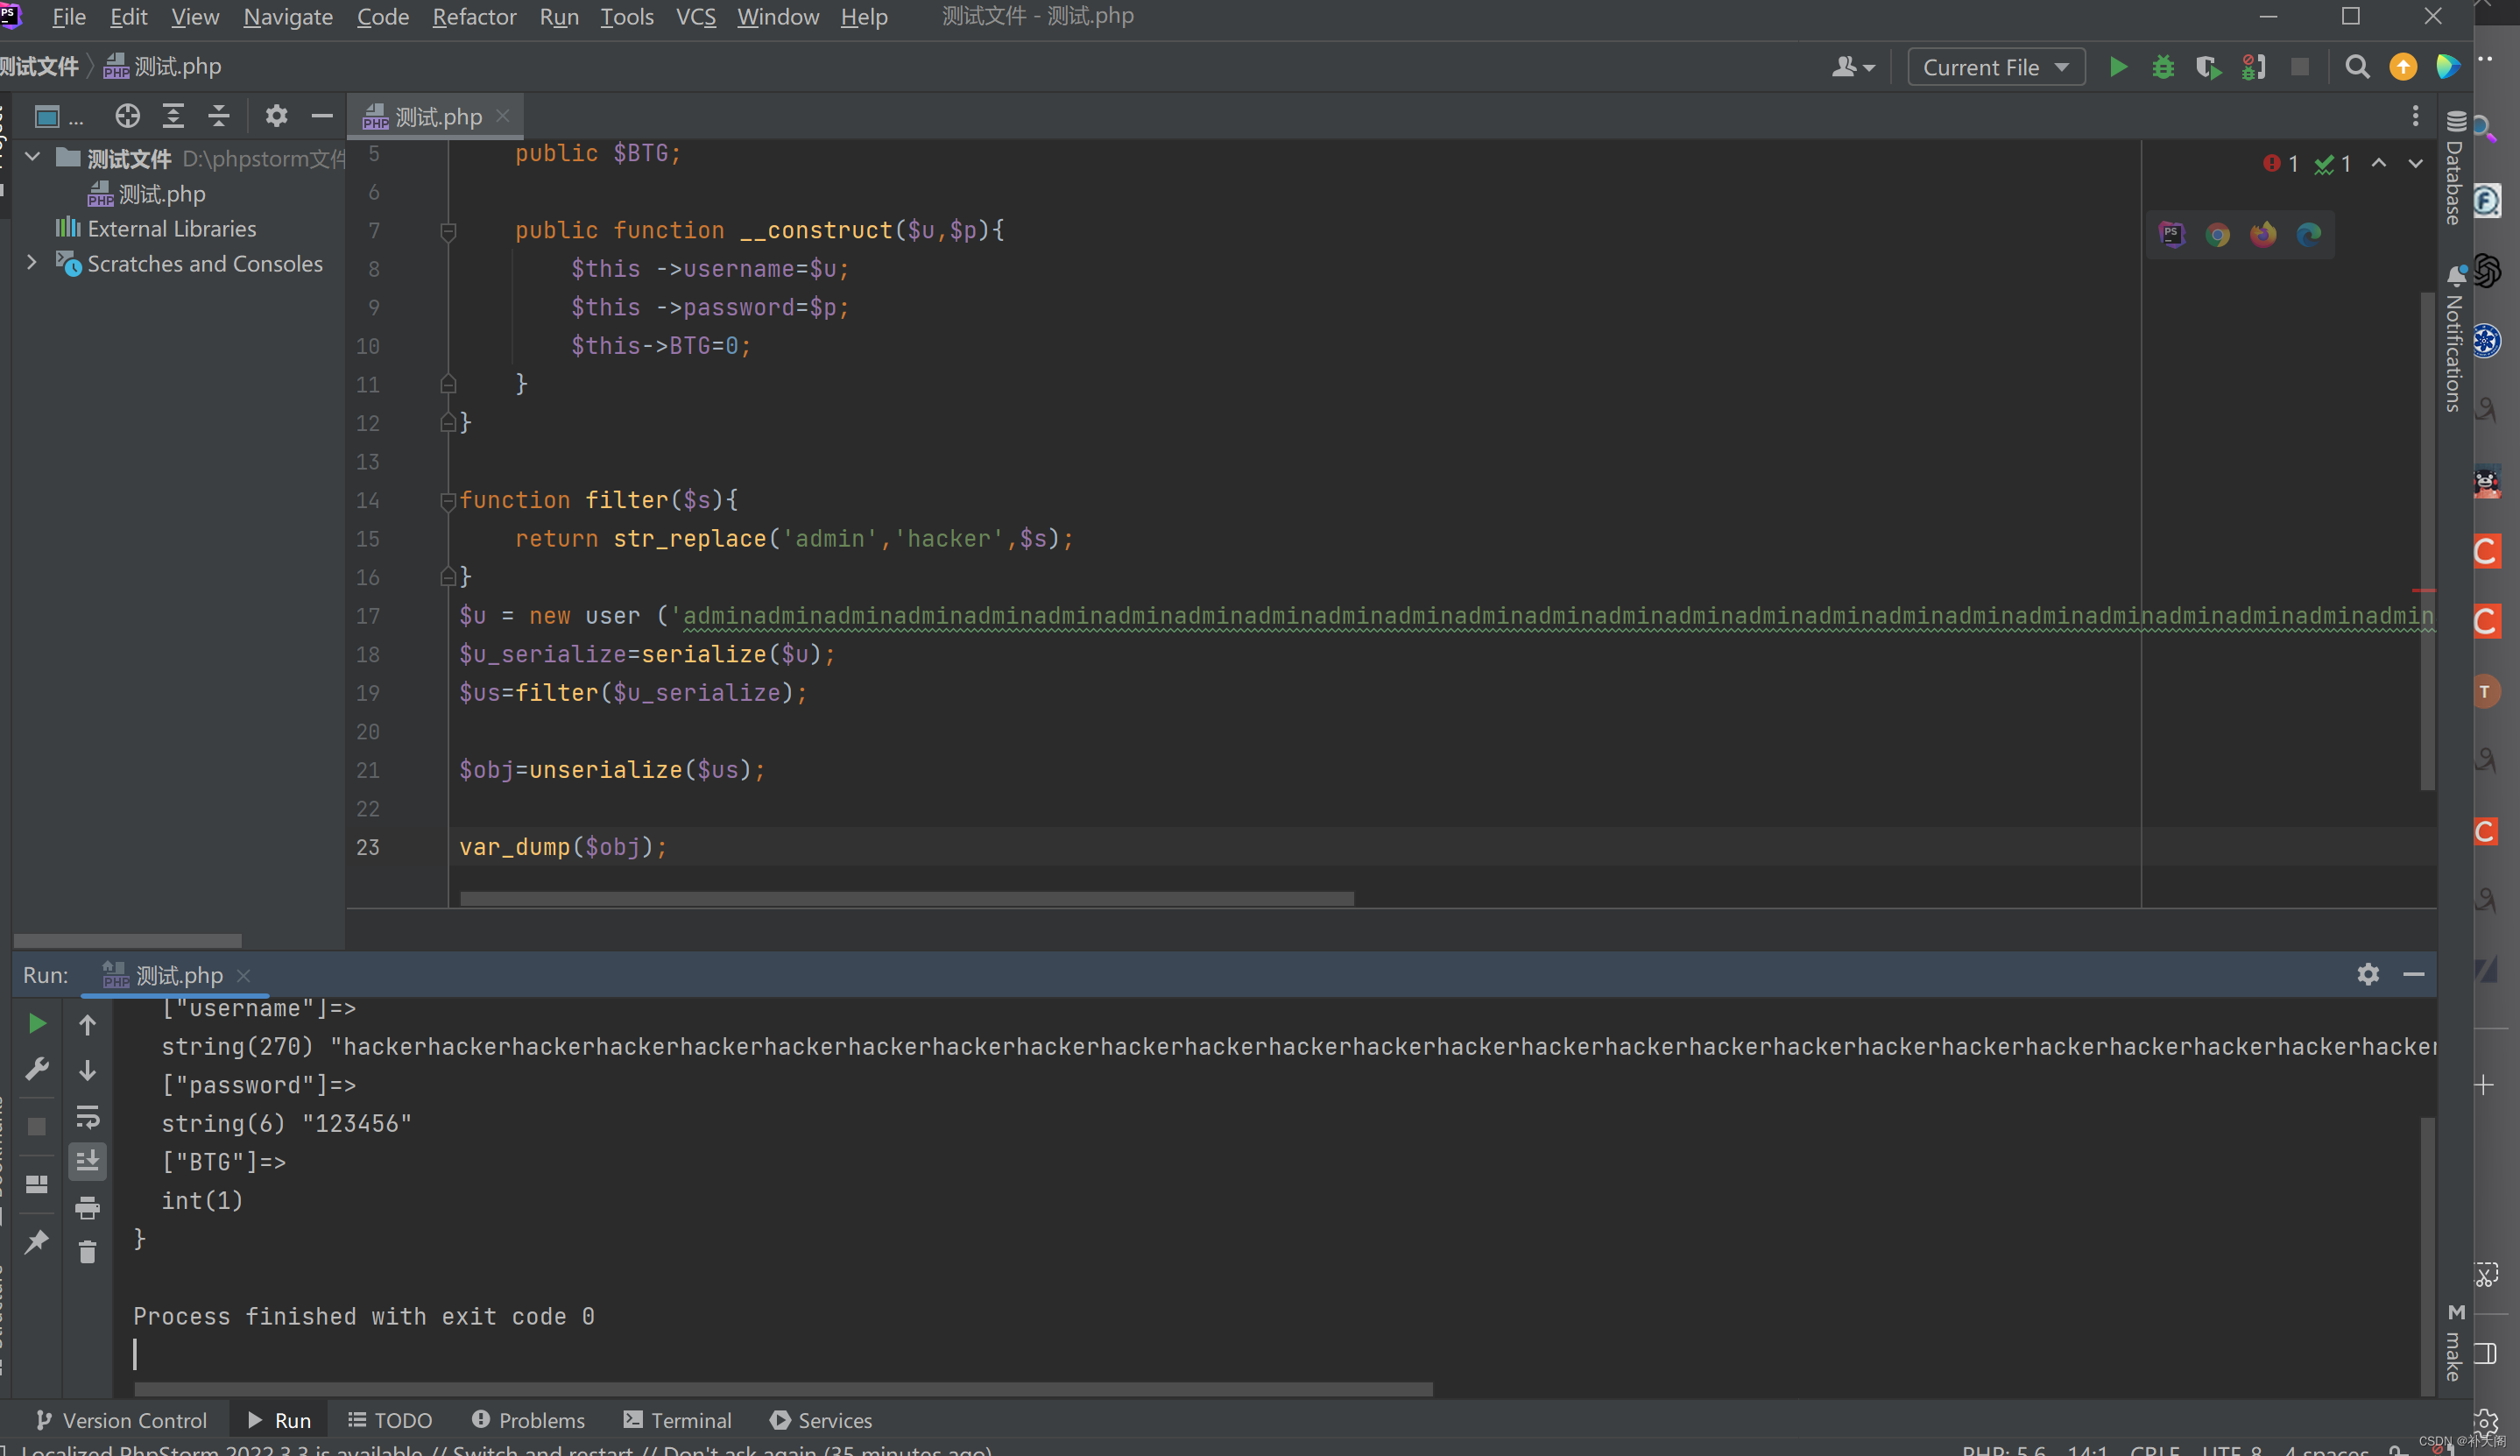2520x1456 pixels.
Task: Open the Tools menu
Action: (627, 17)
